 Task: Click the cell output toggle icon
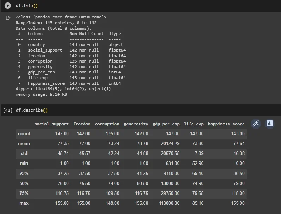(x=8, y=18)
